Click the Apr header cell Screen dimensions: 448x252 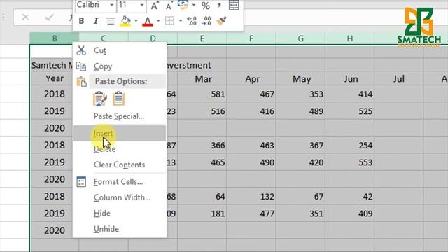point(251,78)
